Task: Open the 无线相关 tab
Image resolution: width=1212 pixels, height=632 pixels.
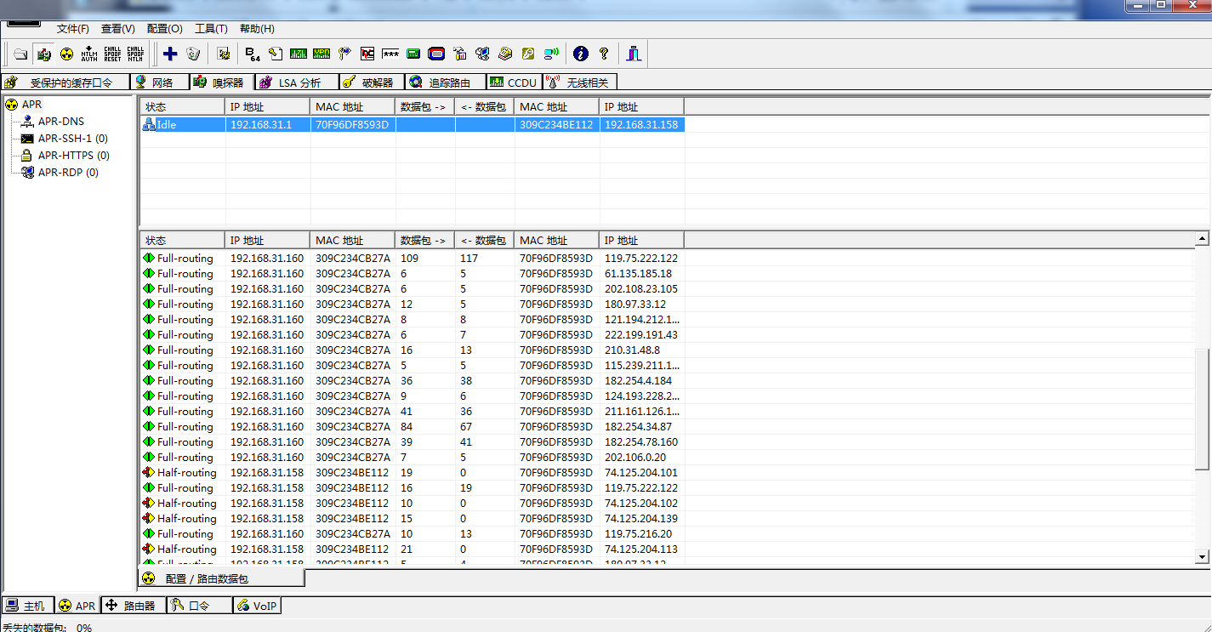Action: [x=579, y=83]
